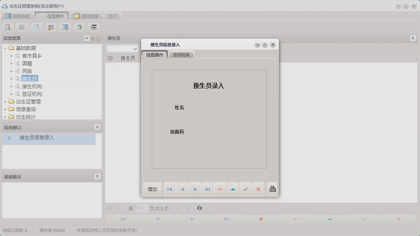Click the new document toolbar icon

(x=36, y=27)
